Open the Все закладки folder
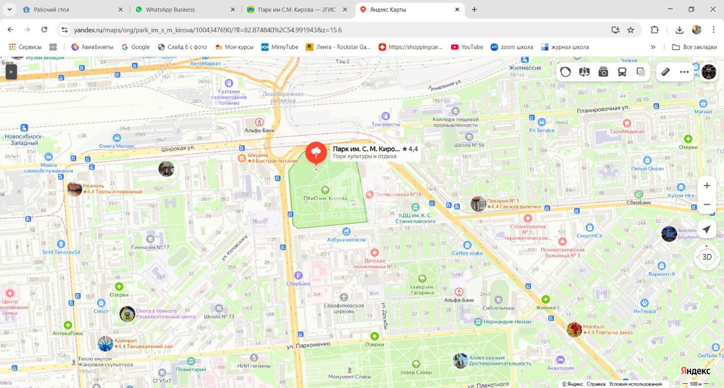Image resolution: width=724 pixels, height=388 pixels. click(x=694, y=47)
